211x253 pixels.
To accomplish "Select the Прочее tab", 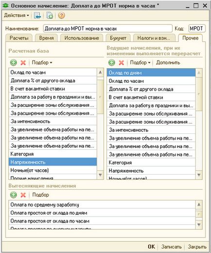I will [190, 38].
